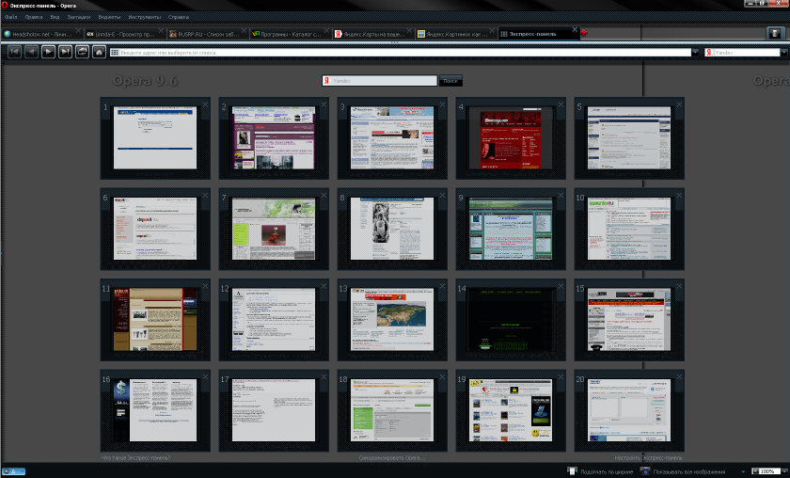Remove speed dial entry 8

[442, 195]
